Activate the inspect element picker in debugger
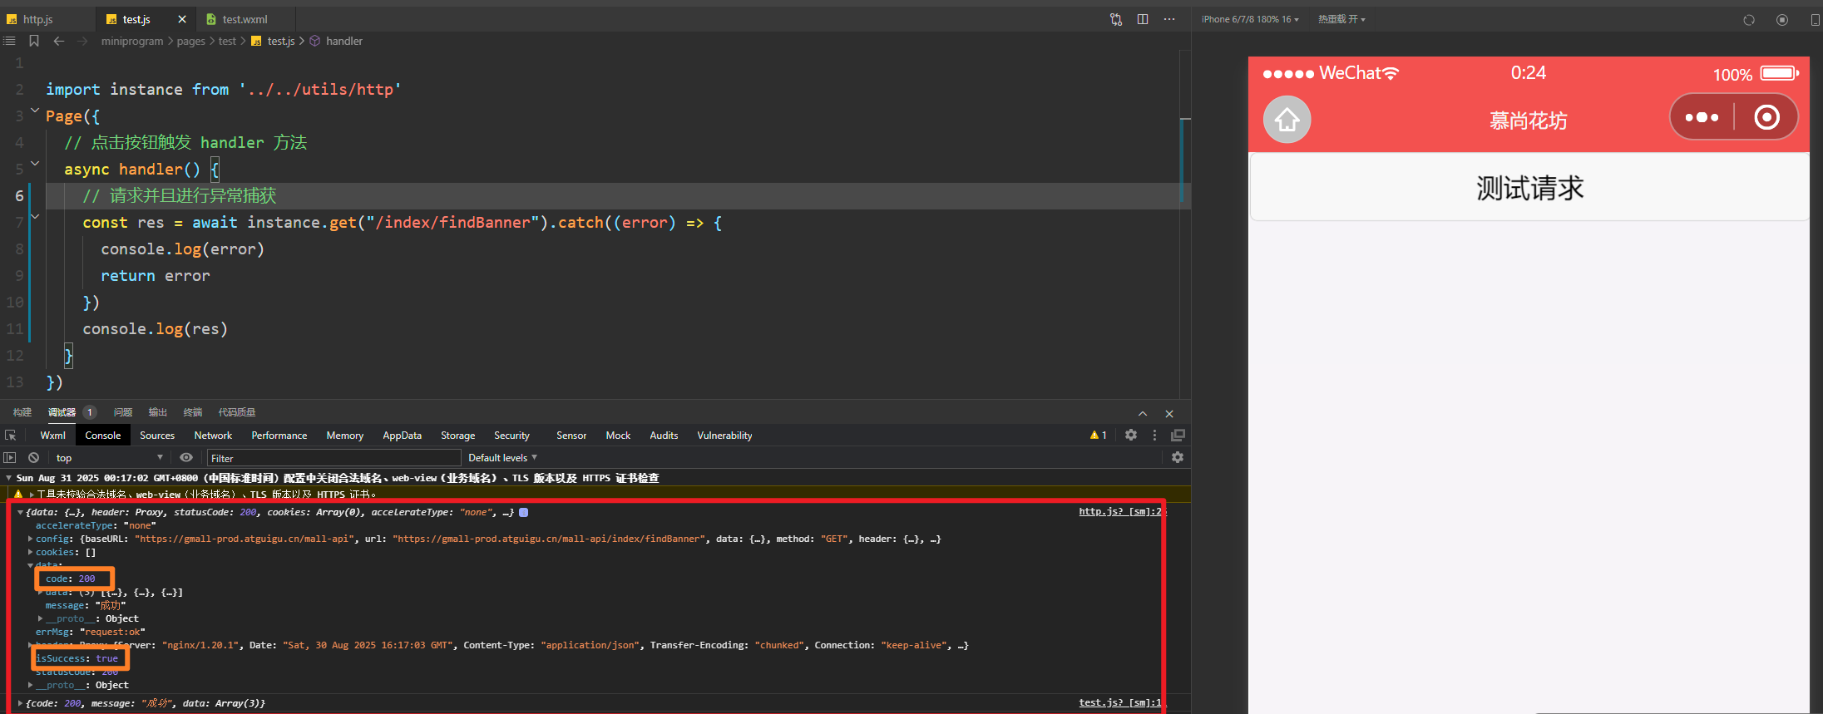 11,435
